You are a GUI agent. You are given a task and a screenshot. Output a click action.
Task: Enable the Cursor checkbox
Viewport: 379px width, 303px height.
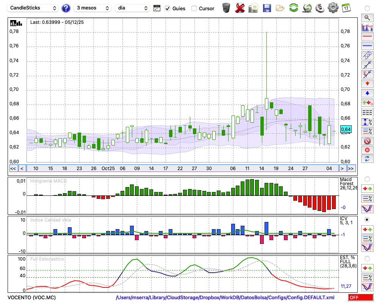(194, 8)
